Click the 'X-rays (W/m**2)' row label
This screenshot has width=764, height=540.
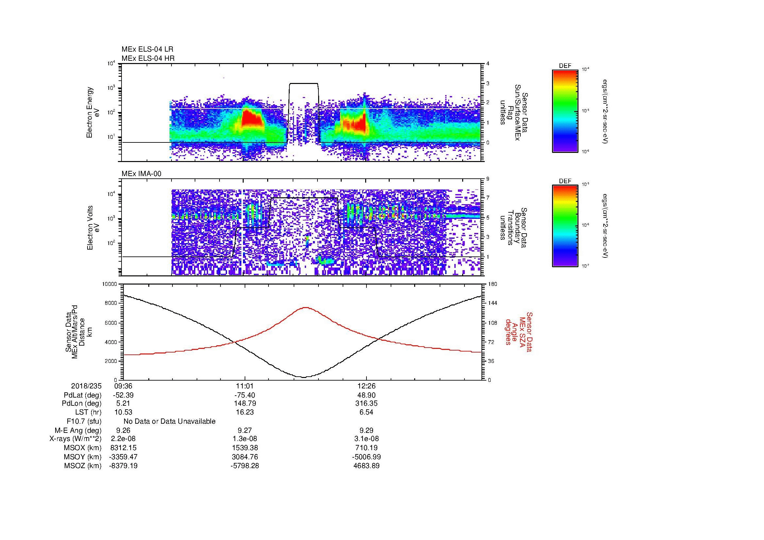pos(75,439)
